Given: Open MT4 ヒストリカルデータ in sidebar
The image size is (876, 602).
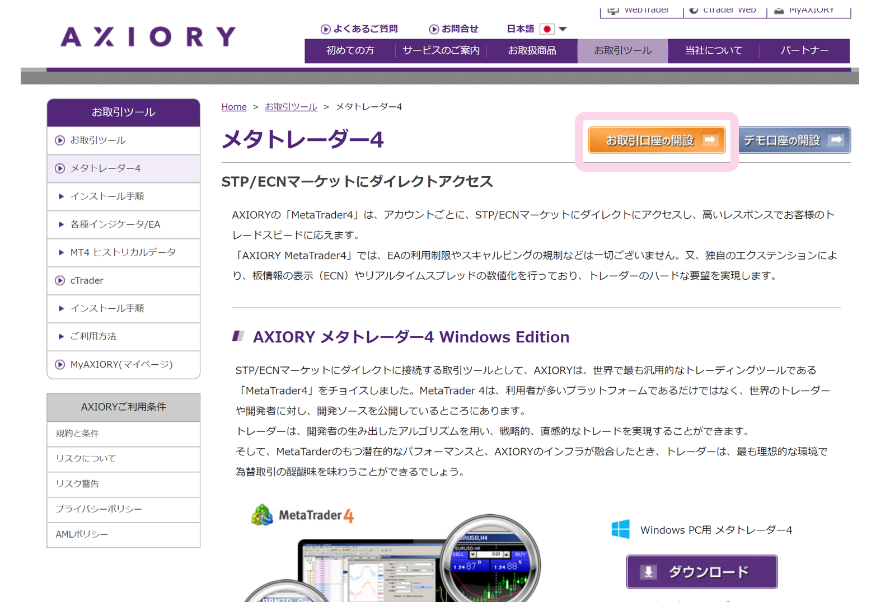Looking at the screenshot, I should pos(124,252).
